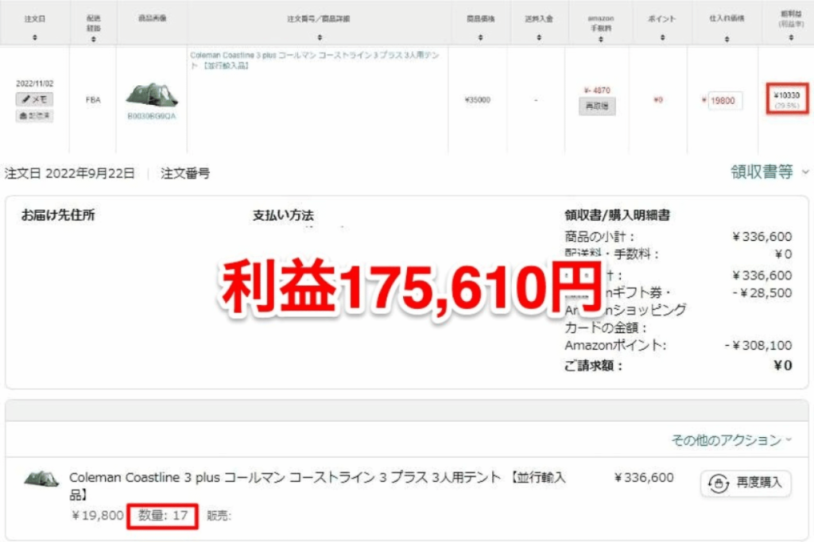Click 注文日 2022年9月22日 text

point(70,173)
